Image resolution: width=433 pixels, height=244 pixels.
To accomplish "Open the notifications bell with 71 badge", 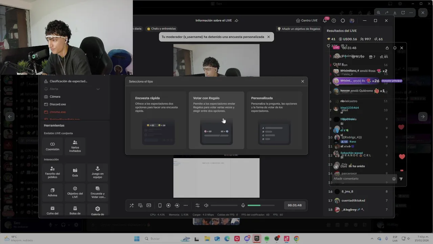I will pyautogui.click(x=325, y=20).
